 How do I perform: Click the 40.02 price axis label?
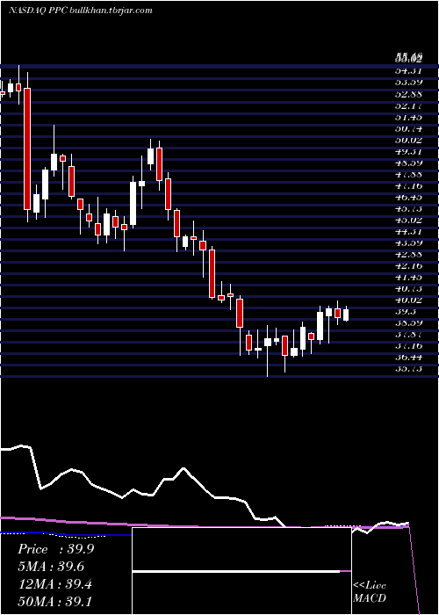point(408,300)
